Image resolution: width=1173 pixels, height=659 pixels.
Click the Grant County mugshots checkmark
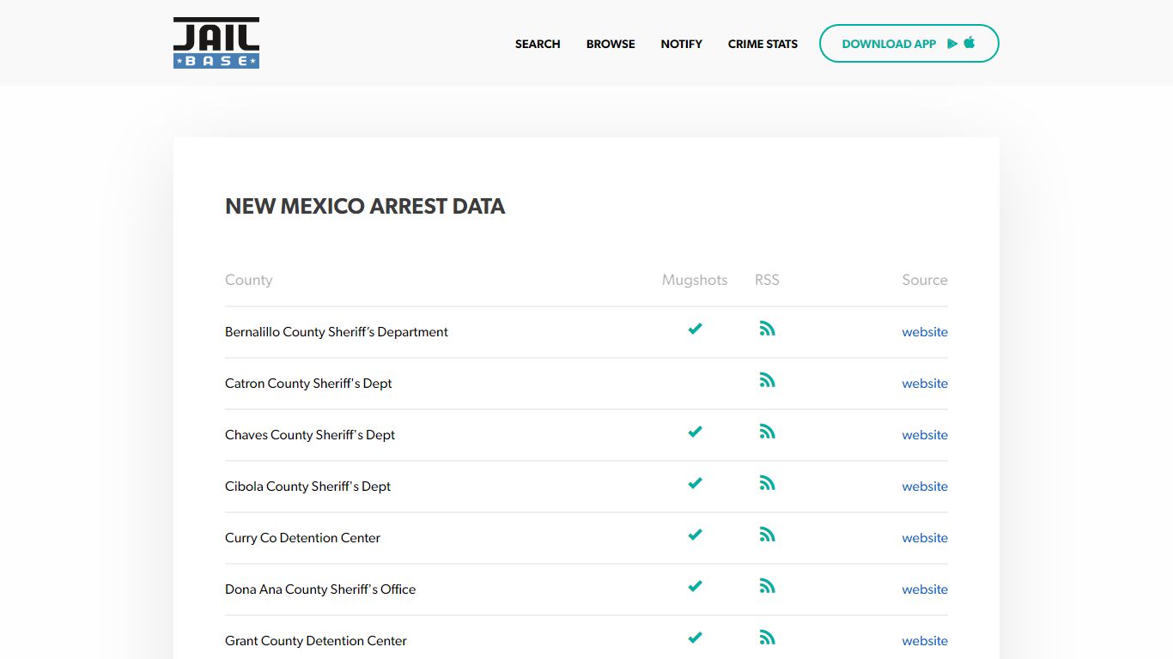click(696, 638)
